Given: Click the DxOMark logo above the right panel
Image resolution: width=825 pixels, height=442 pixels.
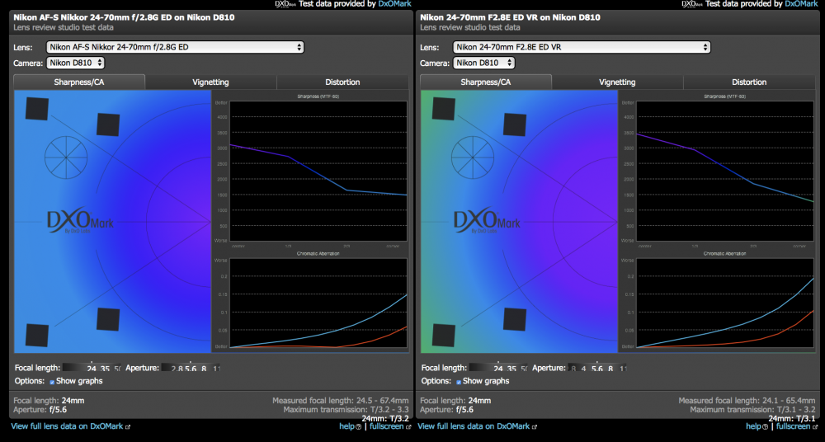Looking at the screenshot, I should [x=693, y=3].
